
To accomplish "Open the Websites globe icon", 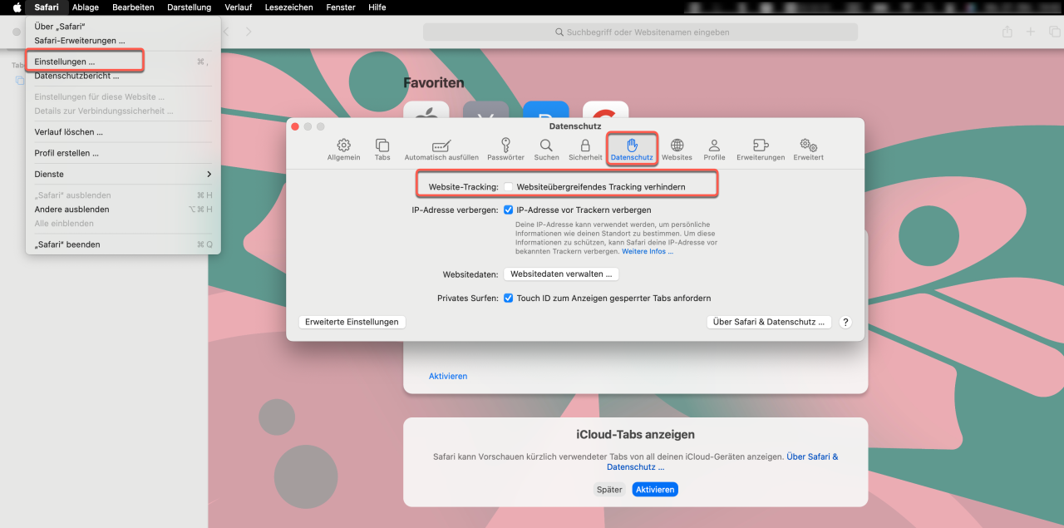I will [x=677, y=149].
